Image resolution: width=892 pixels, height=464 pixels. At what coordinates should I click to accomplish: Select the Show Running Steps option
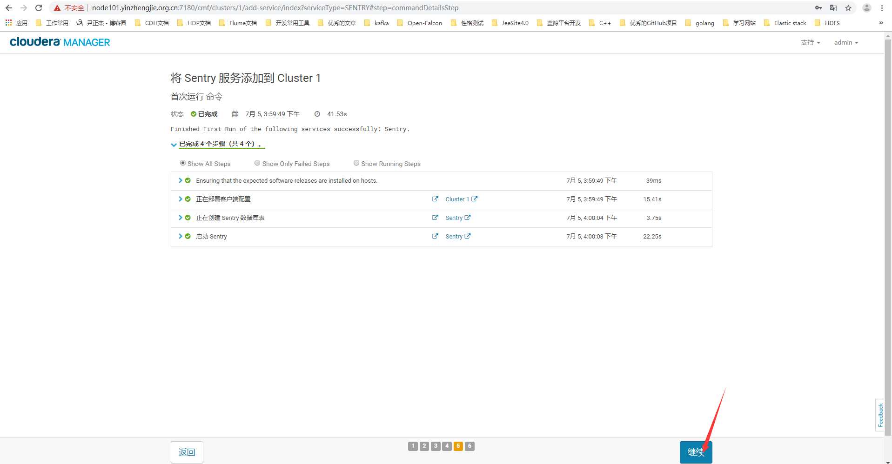tap(356, 163)
